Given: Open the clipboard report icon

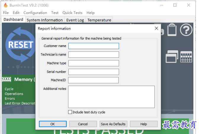Looking at the screenshot, I should coord(172,30).
